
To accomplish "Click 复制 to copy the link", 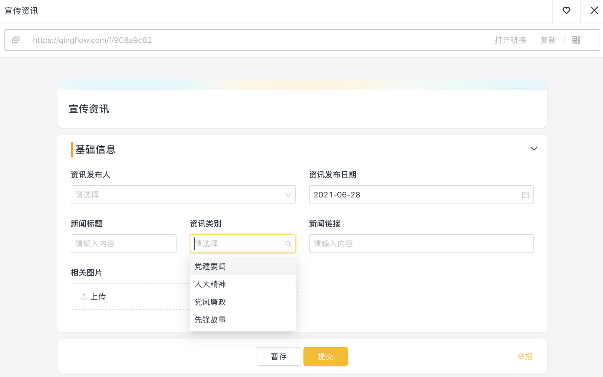I will pyautogui.click(x=548, y=40).
